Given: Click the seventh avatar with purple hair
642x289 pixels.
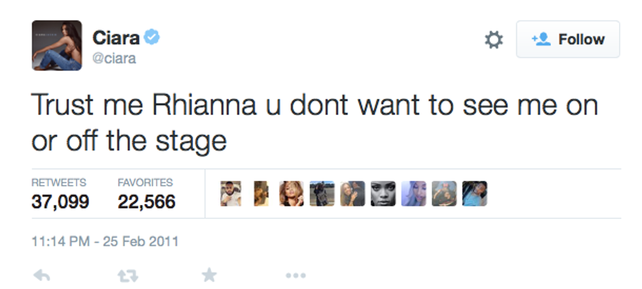Looking at the screenshot, I should coord(413,194).
